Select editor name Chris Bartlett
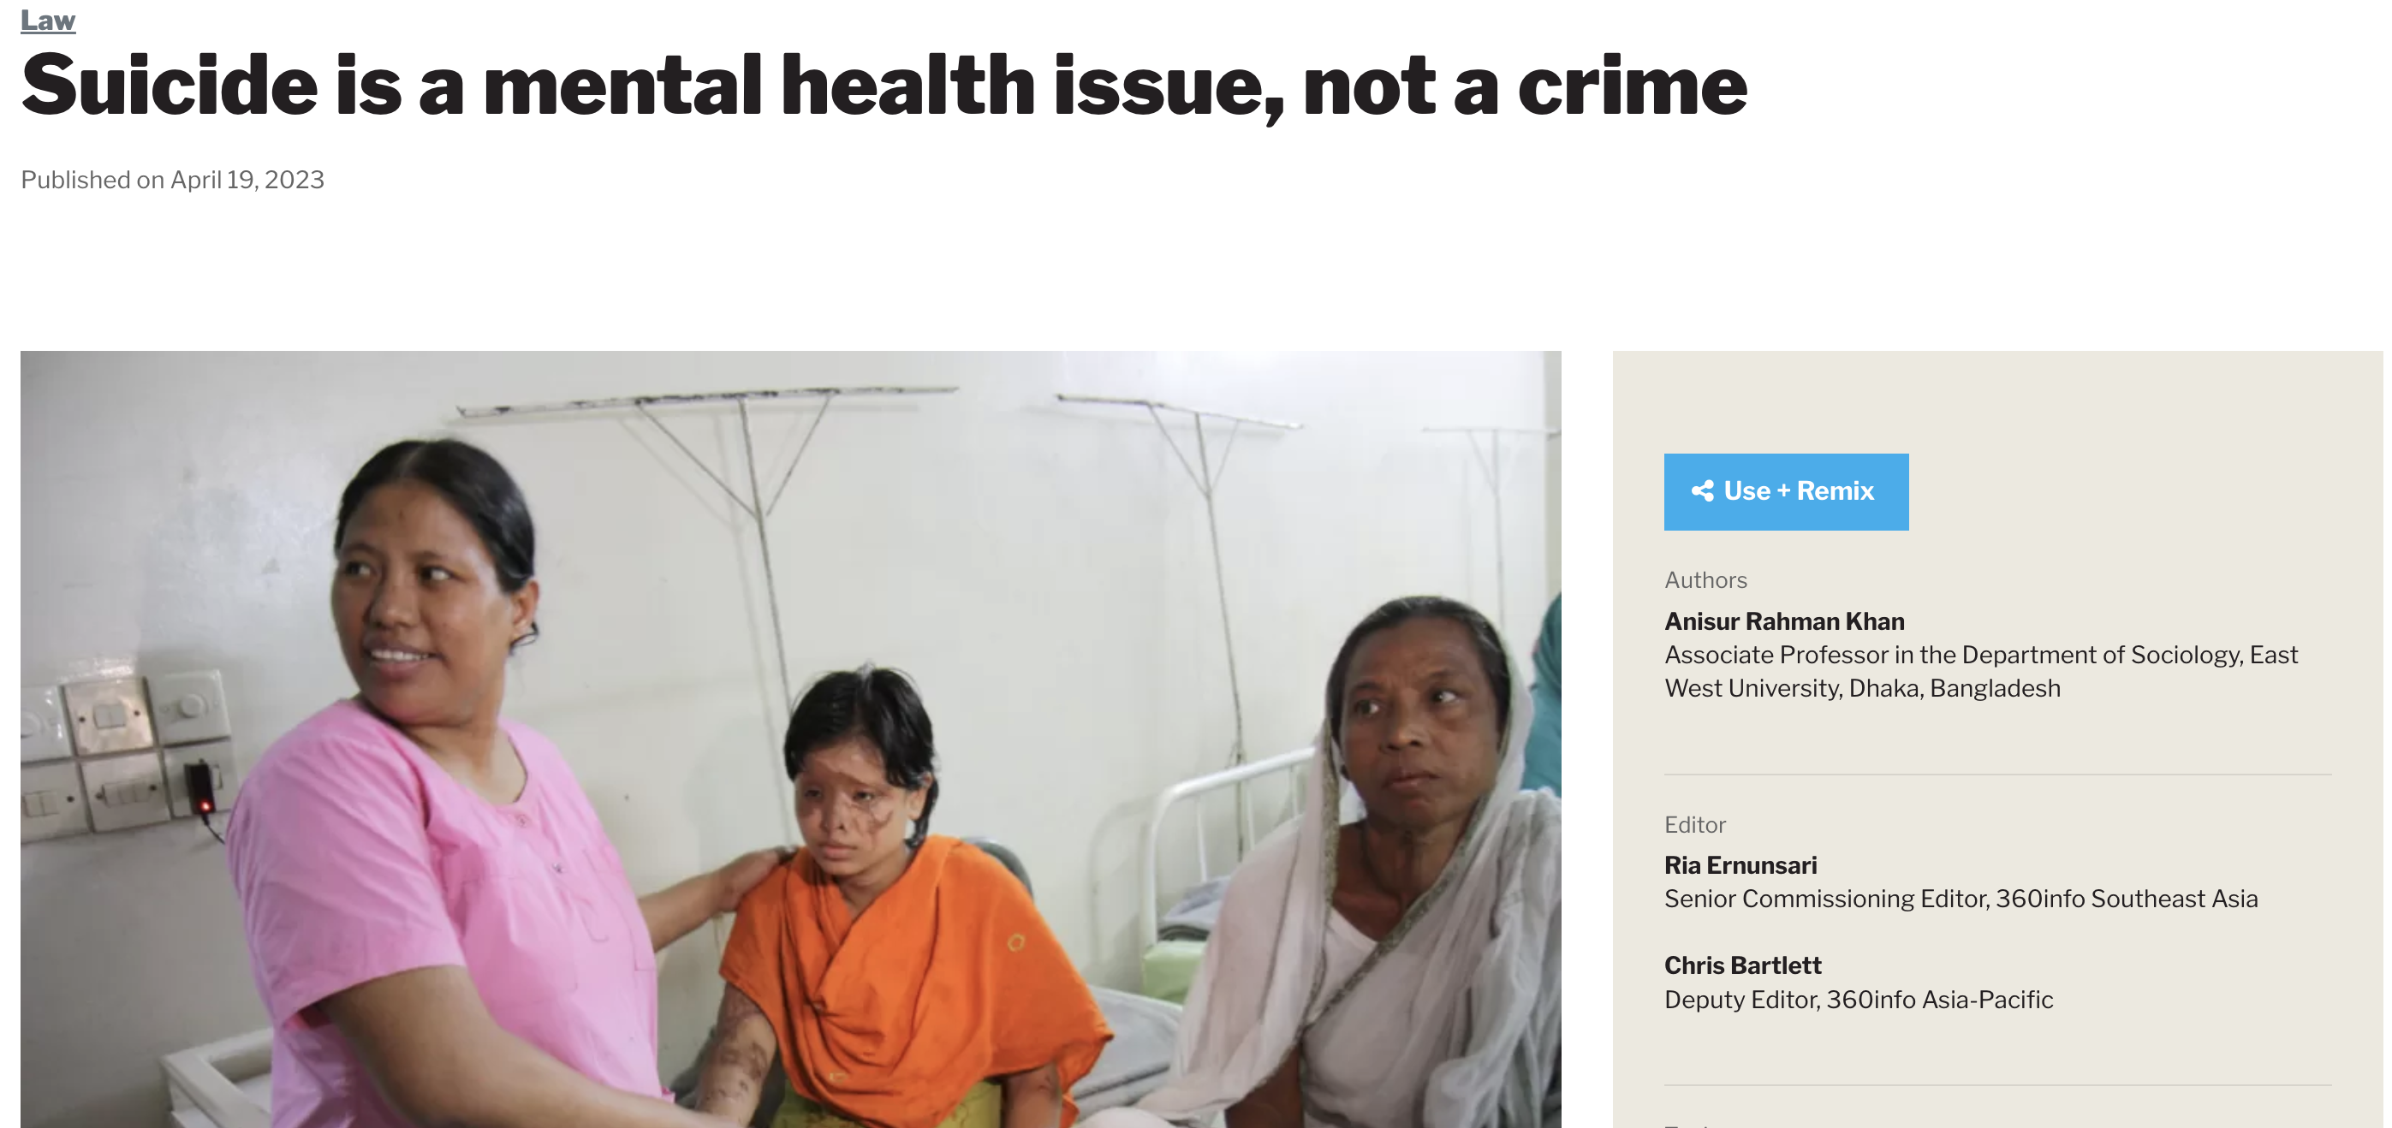 point(1742,965)
